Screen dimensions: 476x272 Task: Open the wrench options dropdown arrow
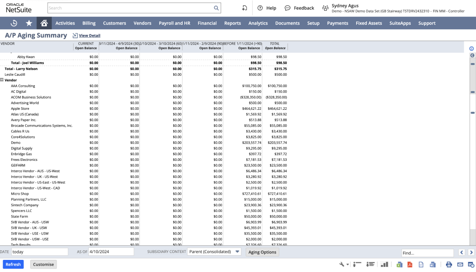click(x=347, y=265)
